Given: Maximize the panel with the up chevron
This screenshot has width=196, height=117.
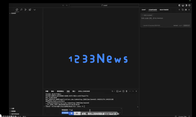Looking at the screenshot, I should [x=133, y=91].
